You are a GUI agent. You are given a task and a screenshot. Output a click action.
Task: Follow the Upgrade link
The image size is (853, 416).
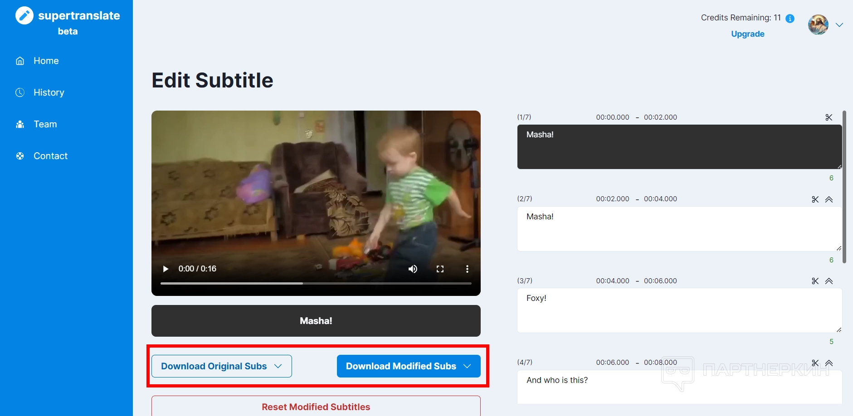pyautogui.click(x=748, y=34)
